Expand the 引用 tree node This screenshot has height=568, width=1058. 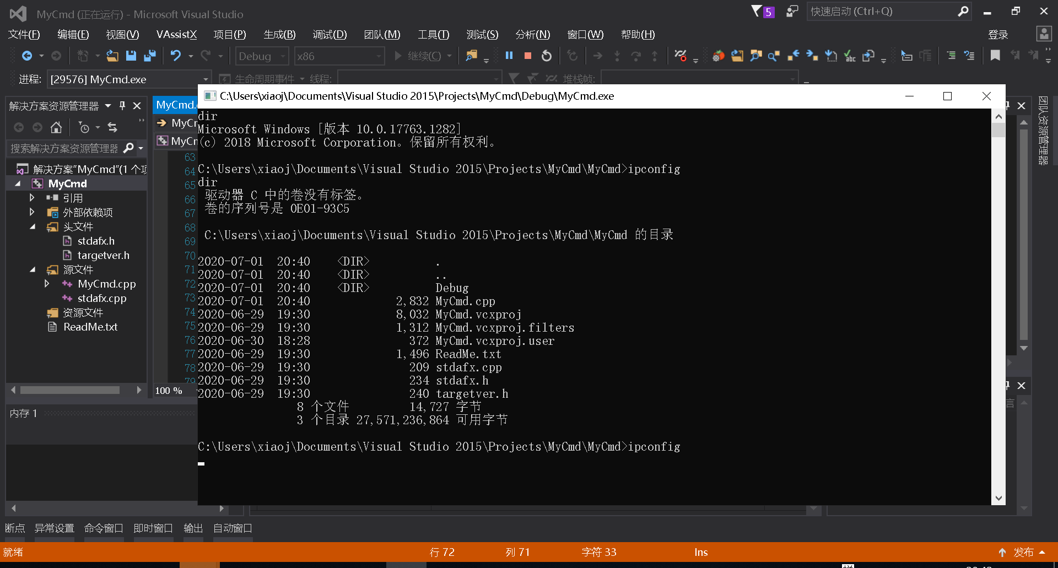(x=32, y=197)
